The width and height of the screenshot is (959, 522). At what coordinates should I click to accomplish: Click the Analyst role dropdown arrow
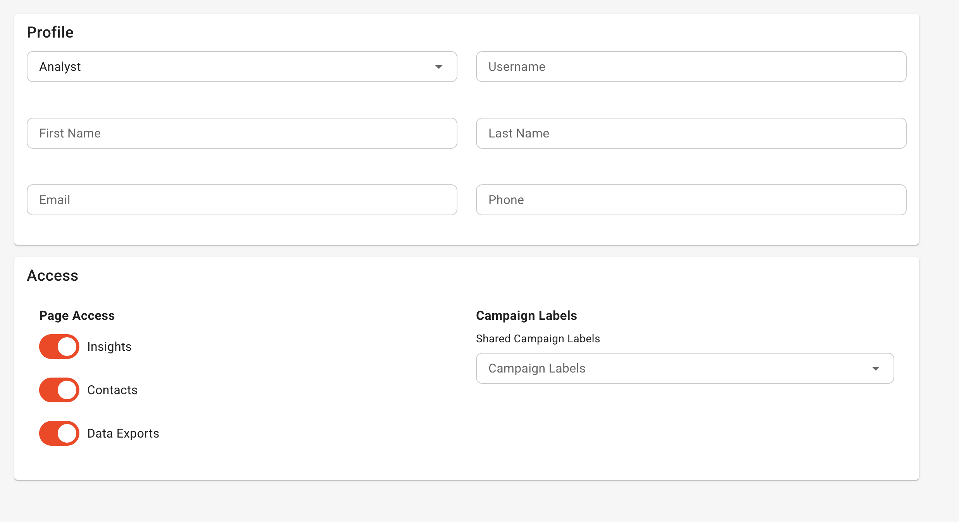[x=438, y=67]
